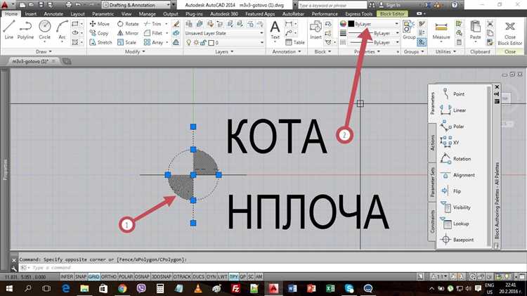Switch to the Insert ribbon tab
The width and height of the screenshot is (527, 296).
[31, 14]
